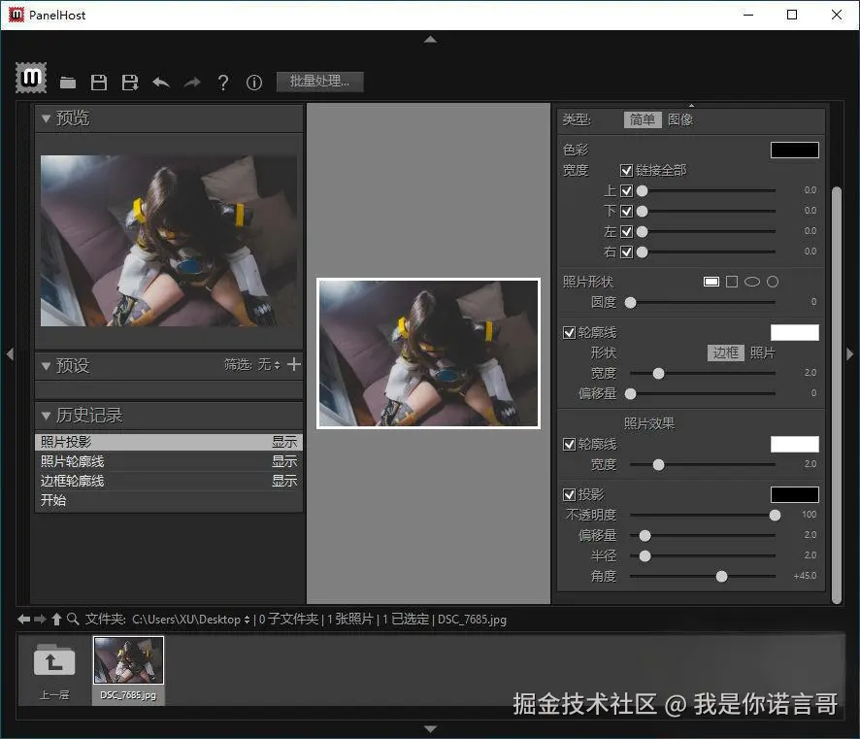Select the DSC_7685.jpg thumbnail

pos(128,660)
